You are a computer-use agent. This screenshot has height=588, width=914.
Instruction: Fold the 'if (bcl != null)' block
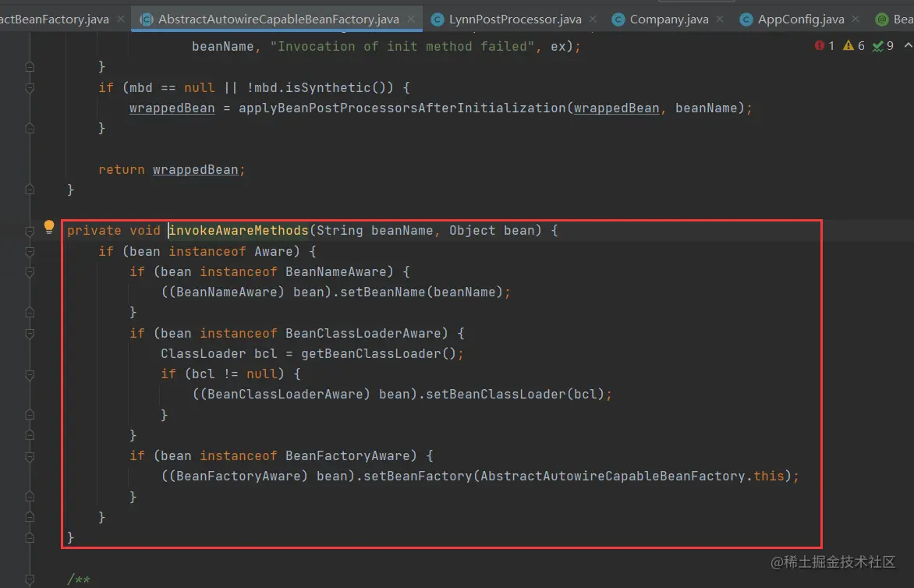click(30, 374)
